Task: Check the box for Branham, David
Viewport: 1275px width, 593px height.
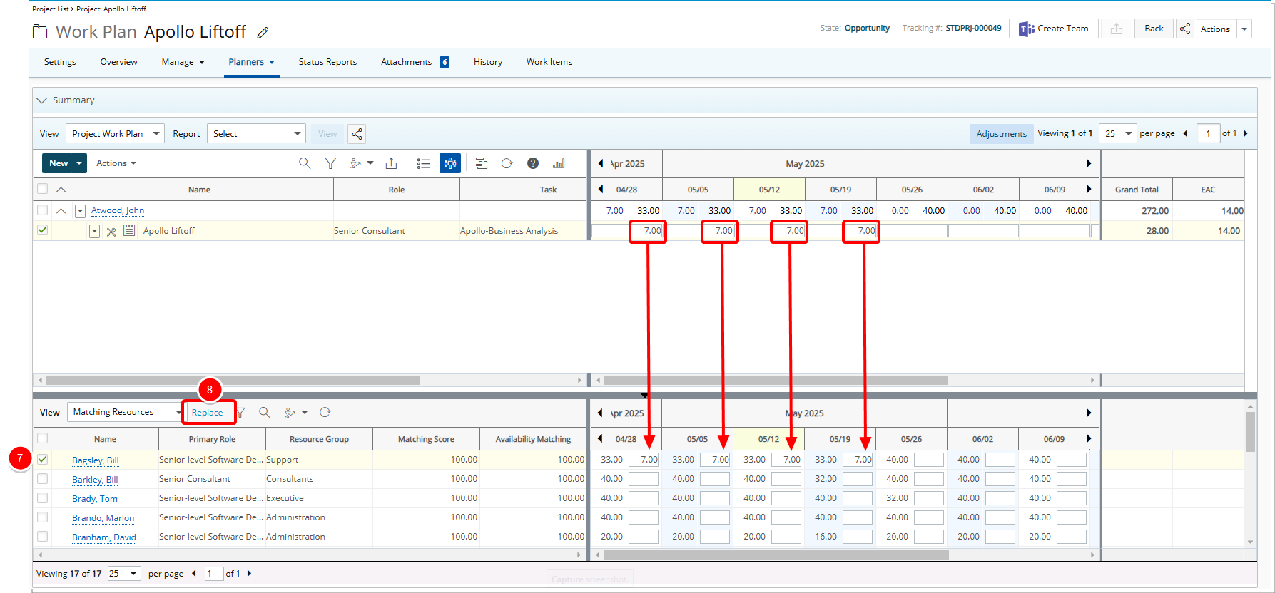Action: (42, 537)
